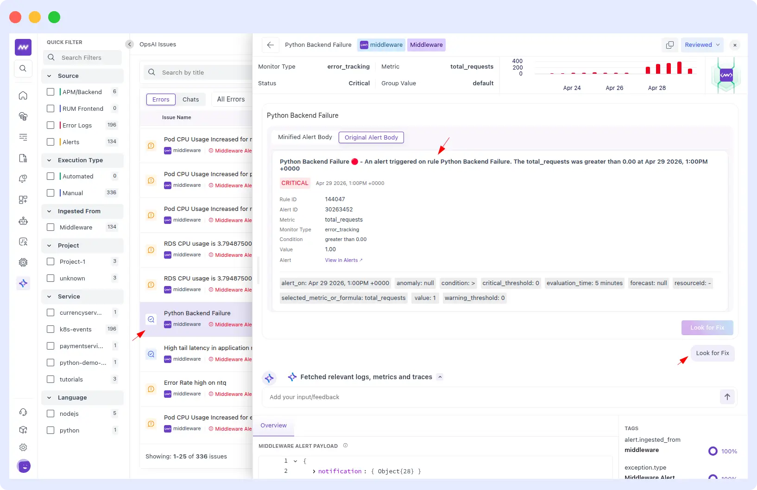Click the Add your input/feedback field
757x490 pixels.
[x=491, y=397]
